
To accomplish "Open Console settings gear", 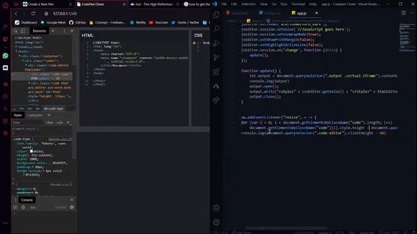I will (72, 207).
